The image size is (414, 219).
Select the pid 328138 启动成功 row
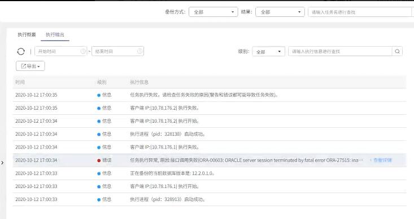[x=210, y=134]
